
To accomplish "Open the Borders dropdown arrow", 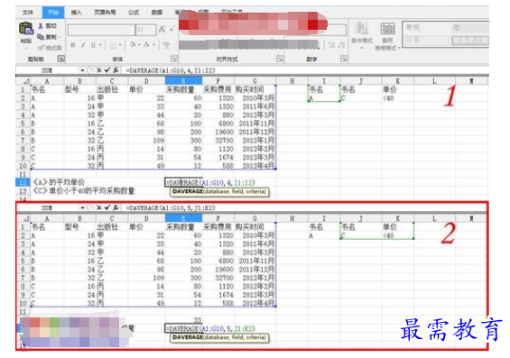I will pos(120,45).
